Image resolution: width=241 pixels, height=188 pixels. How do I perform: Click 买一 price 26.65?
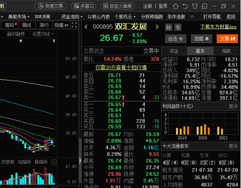pyautogui.click(x=114, y=104)
